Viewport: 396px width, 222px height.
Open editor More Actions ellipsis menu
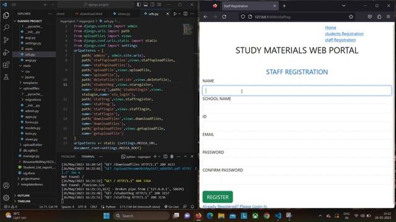192,14
